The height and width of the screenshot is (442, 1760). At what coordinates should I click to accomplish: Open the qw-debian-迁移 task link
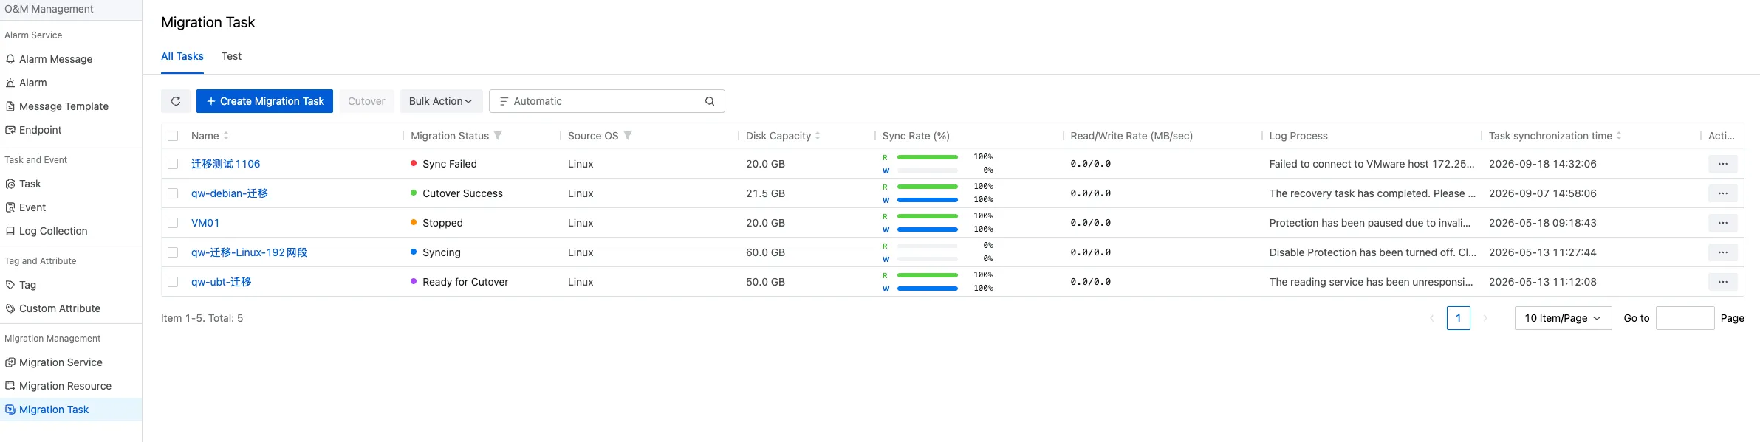pyautogui.click(x=230, y=193)
